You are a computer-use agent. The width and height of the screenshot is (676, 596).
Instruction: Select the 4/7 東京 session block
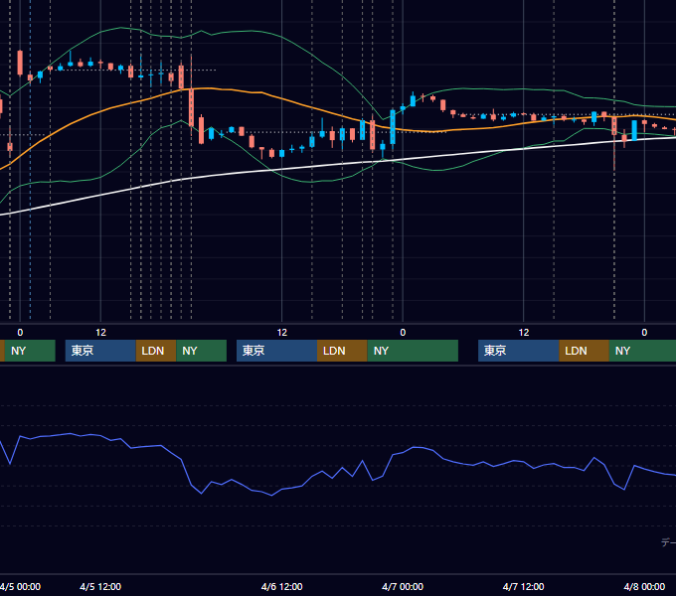point(519,351)
